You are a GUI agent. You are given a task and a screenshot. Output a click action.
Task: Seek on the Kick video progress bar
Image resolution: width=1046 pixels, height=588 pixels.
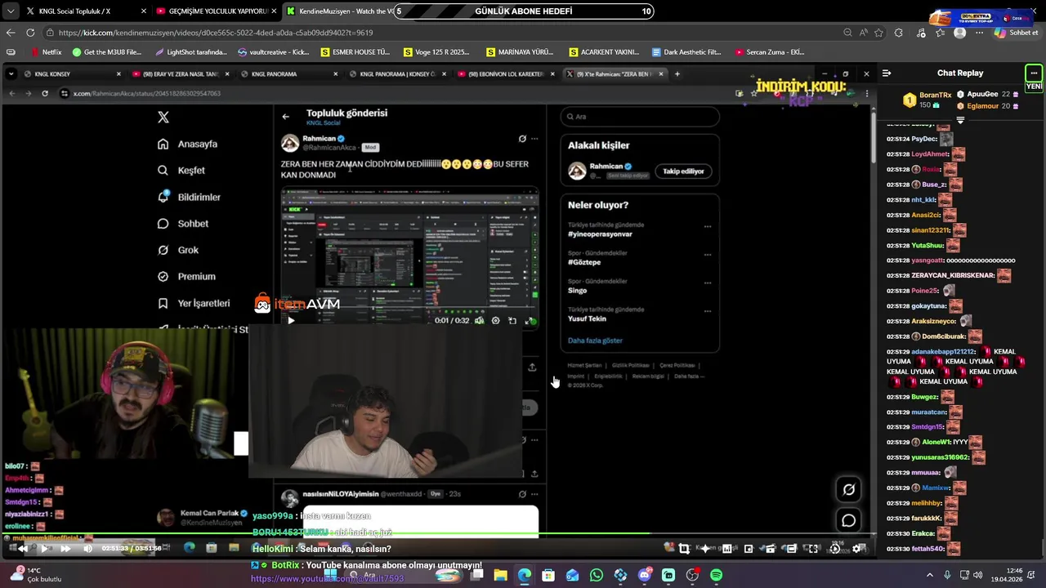point(438,535)
